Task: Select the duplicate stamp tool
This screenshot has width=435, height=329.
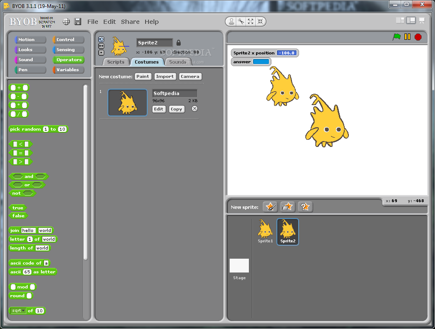Action: point(231,21)
